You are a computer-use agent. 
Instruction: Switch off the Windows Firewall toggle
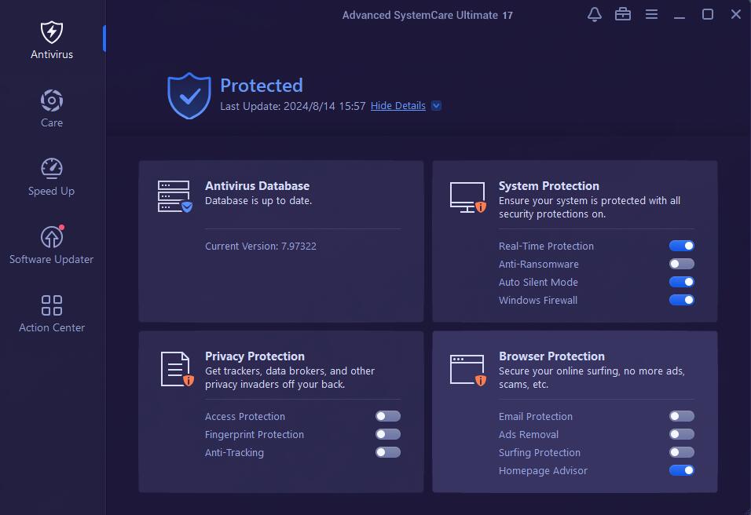(x=682, y=300)
